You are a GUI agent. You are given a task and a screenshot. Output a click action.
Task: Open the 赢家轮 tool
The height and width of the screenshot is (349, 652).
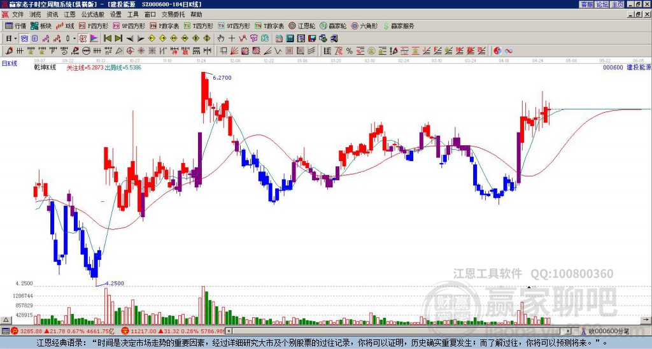point(333,25)
